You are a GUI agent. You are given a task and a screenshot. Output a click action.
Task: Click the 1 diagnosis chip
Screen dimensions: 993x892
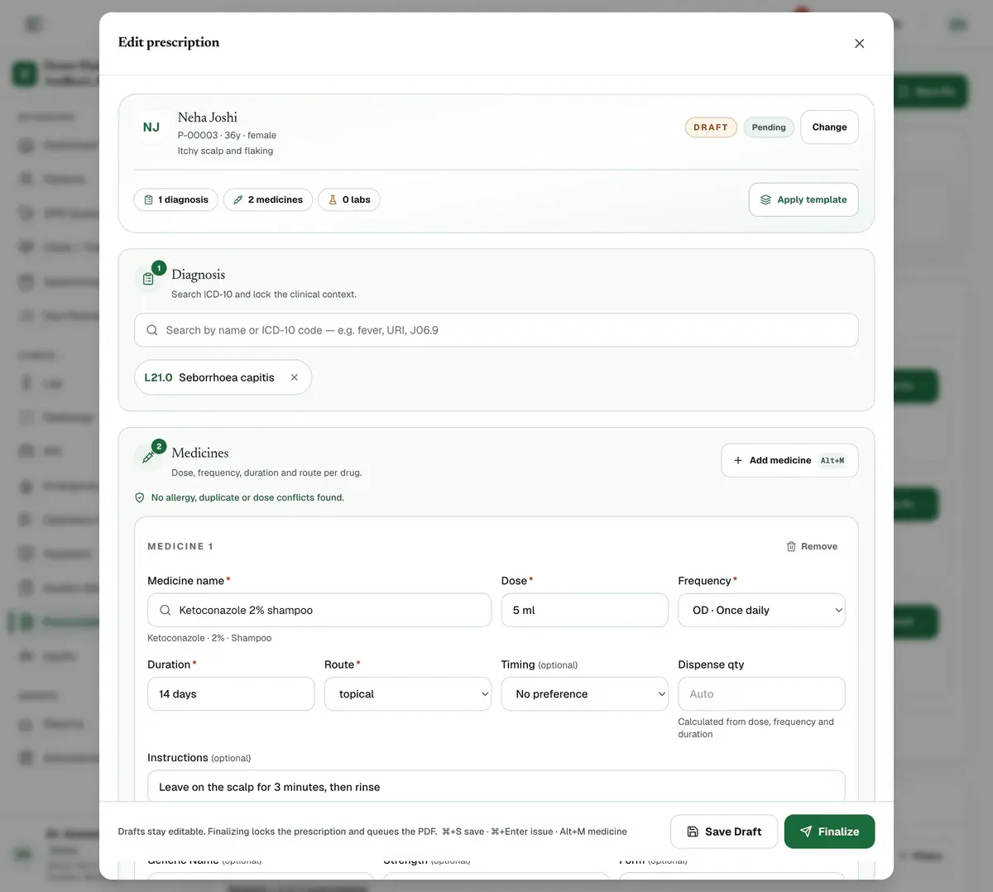click(176, 199)
